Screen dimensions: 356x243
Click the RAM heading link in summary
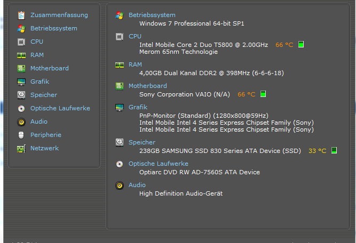pyautogui.click(x=135, y=64)
